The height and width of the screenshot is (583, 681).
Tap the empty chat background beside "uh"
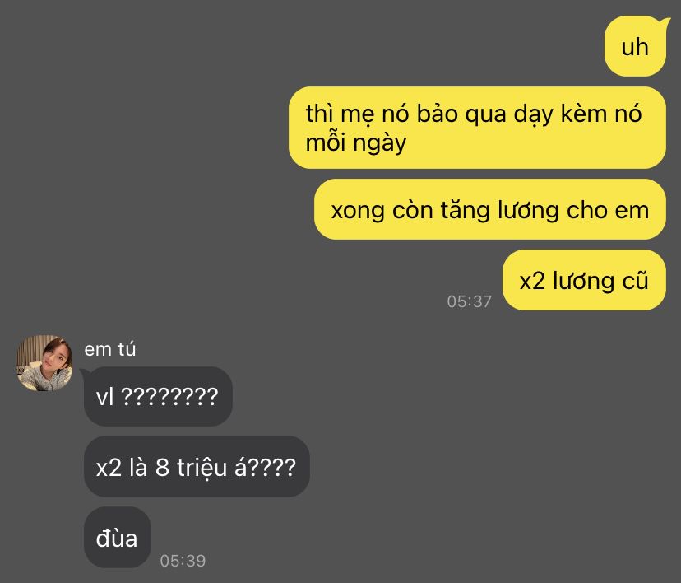tap(304, 46)
